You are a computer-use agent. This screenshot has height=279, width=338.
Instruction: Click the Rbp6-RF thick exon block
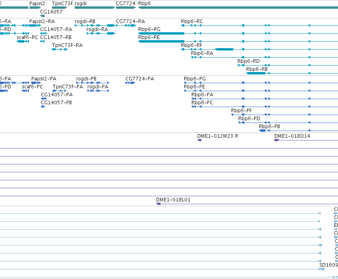click(224, 49)
